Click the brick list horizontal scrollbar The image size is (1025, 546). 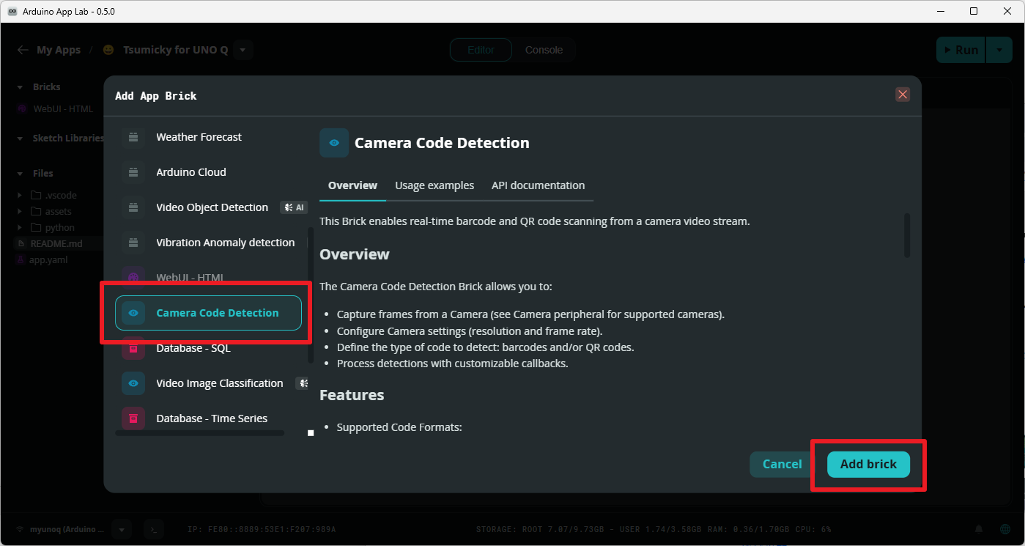click(x=199, y=433)
